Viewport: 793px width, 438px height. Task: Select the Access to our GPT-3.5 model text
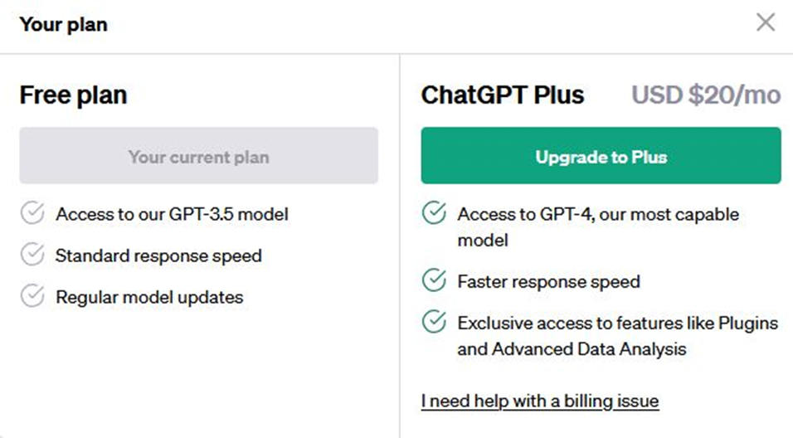172,214
